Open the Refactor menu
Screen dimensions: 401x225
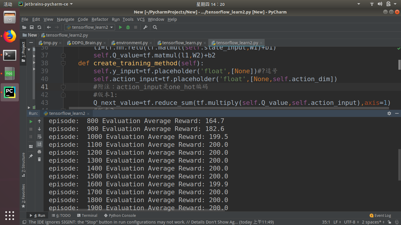(100, 19)
